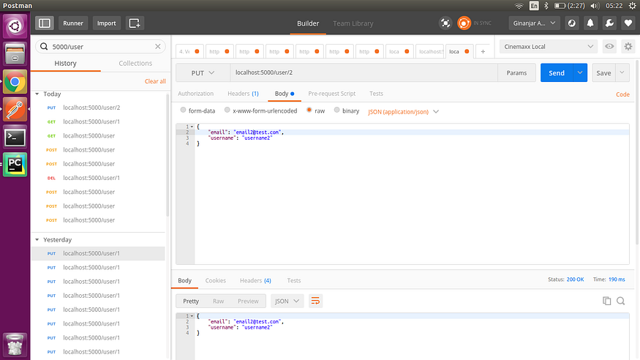Image resolution: width=640 pixels, height=360 pixels.
Task: Click the volume indicator in the top bar
Action: 595,6
